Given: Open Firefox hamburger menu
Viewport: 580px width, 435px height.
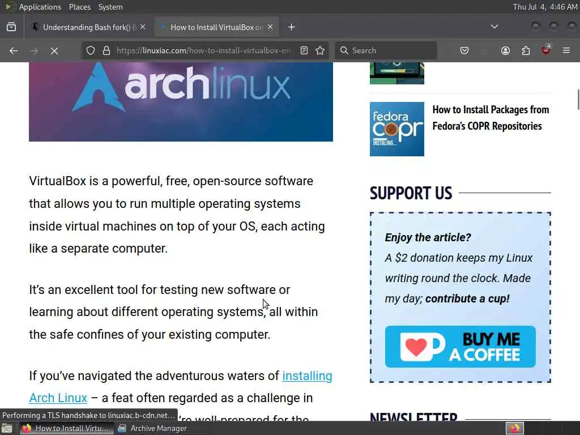Looking at the screenshot, I should coord(566,50).
